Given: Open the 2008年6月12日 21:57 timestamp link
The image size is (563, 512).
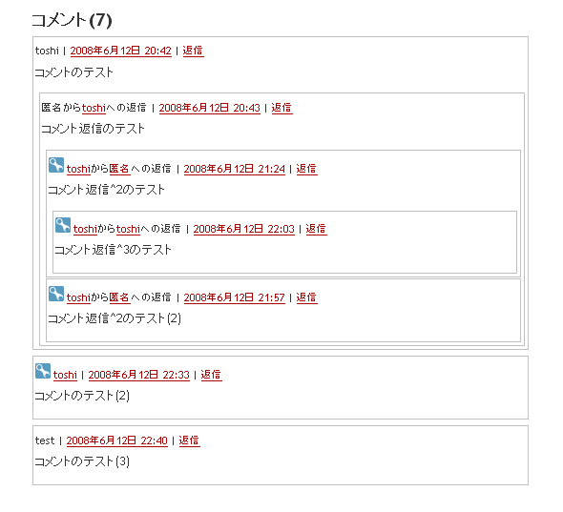Looking at the screenshot, I should [x=234, y=297].
